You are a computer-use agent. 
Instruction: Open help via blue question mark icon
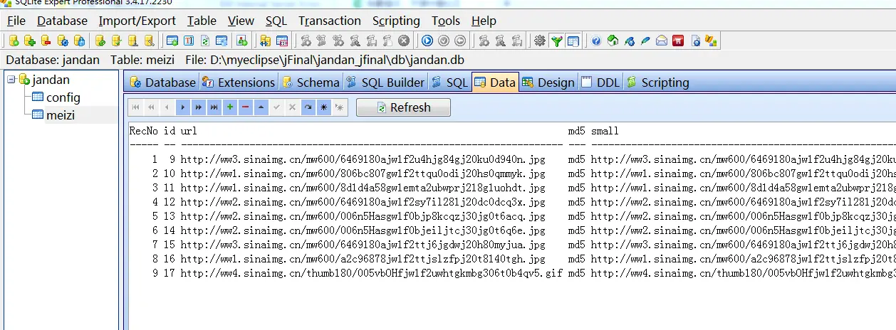coord(596,41)
